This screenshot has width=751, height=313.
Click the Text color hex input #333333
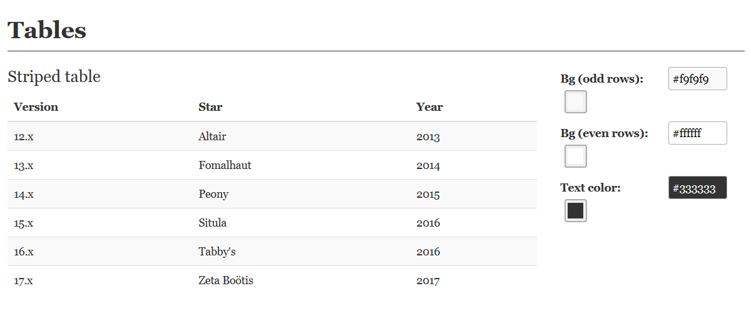click(698, 188)
